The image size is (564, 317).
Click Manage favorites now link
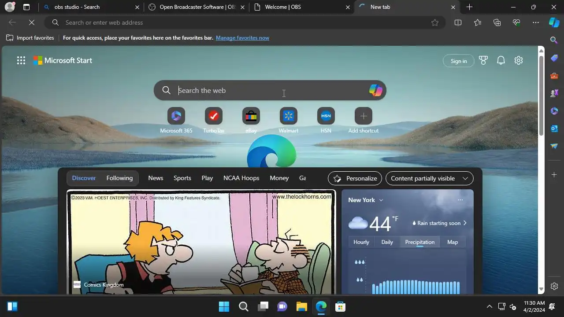242,38
